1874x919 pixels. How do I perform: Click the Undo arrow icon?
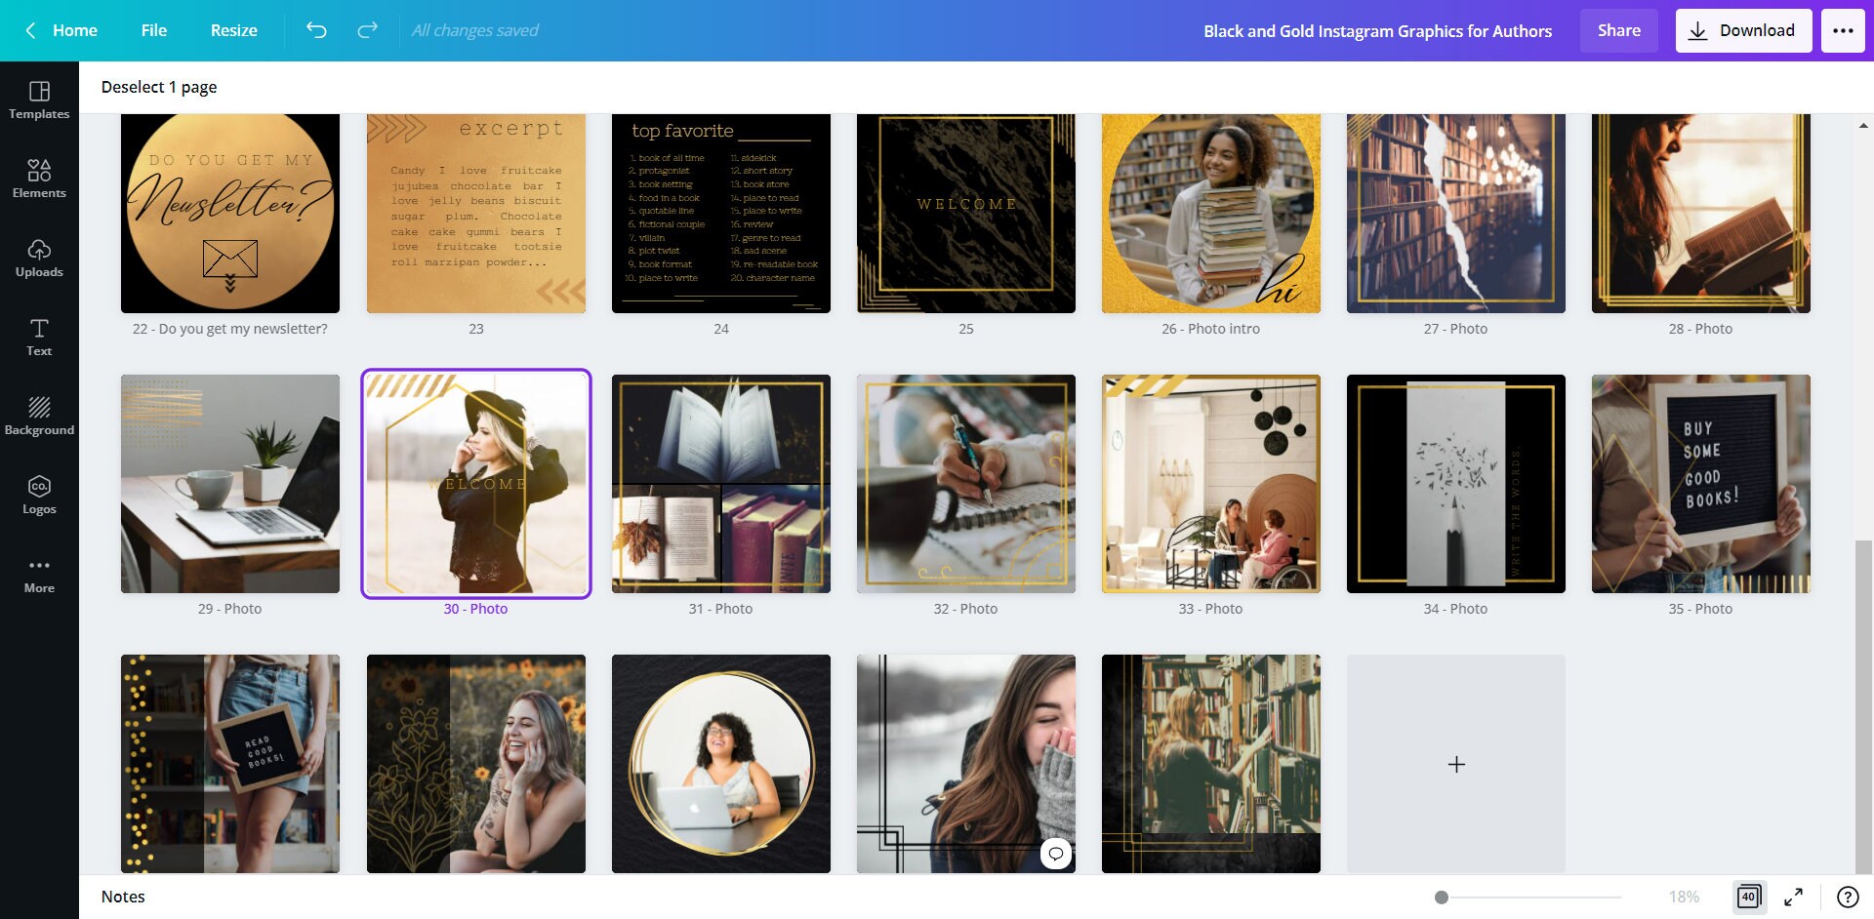315,30
